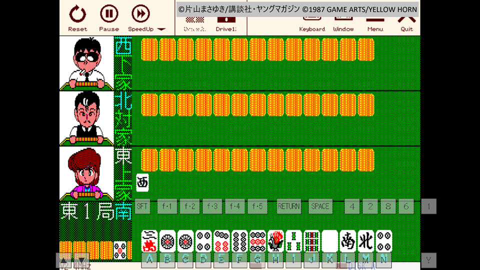Hit the SPACE virtual key
The width and height of the screenshot is (480, 270).
pyautogui.click(x=320, y=206)
